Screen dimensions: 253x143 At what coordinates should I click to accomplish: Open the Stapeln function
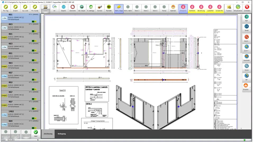pyautogui.click(x=64, y=8)
